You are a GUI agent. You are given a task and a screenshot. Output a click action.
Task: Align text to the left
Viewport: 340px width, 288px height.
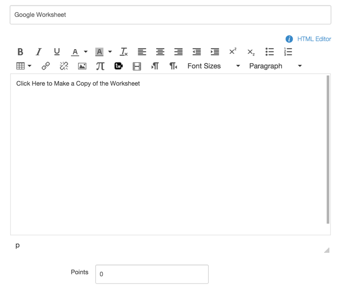click(x=142, y=52)
